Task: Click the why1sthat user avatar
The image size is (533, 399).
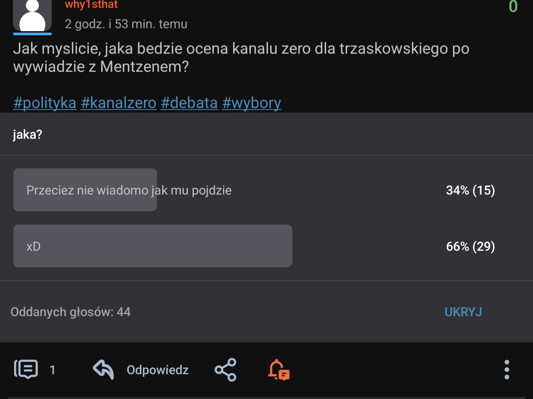Action: [x=32, y=16]
